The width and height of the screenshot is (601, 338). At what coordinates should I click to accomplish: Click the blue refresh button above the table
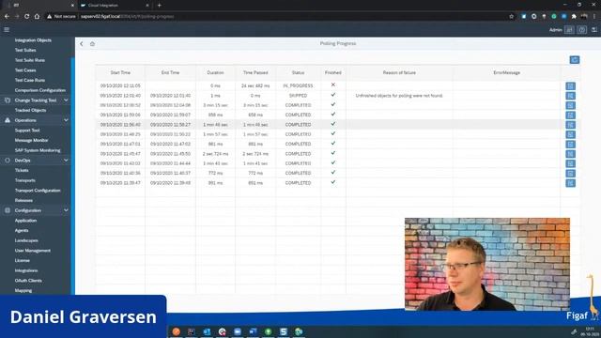(x=574, y=60)
